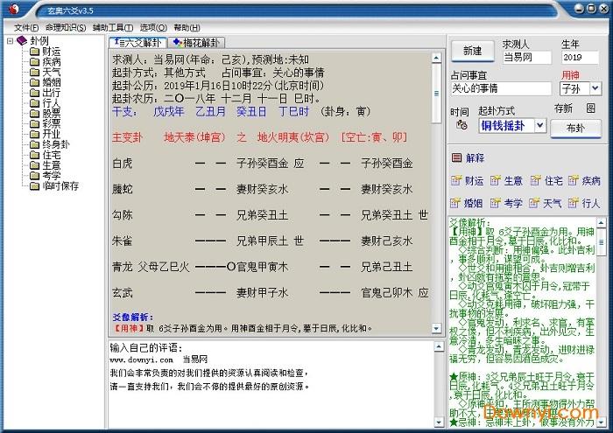Show the 生意 interpretation in the 解释 panel
The height and width of the screenshot is (433, 613).
click(506, 181)
